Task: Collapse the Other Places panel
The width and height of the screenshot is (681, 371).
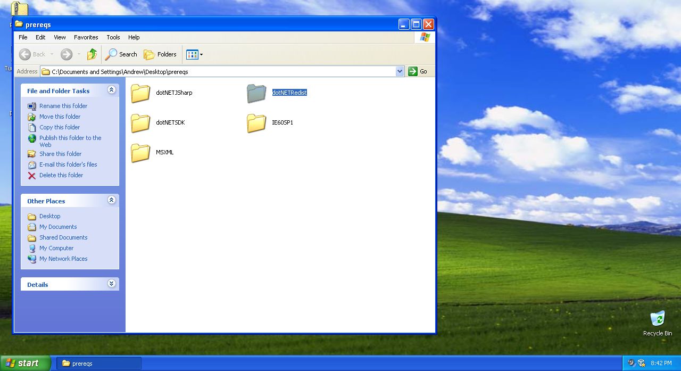Action: (111, 200)
